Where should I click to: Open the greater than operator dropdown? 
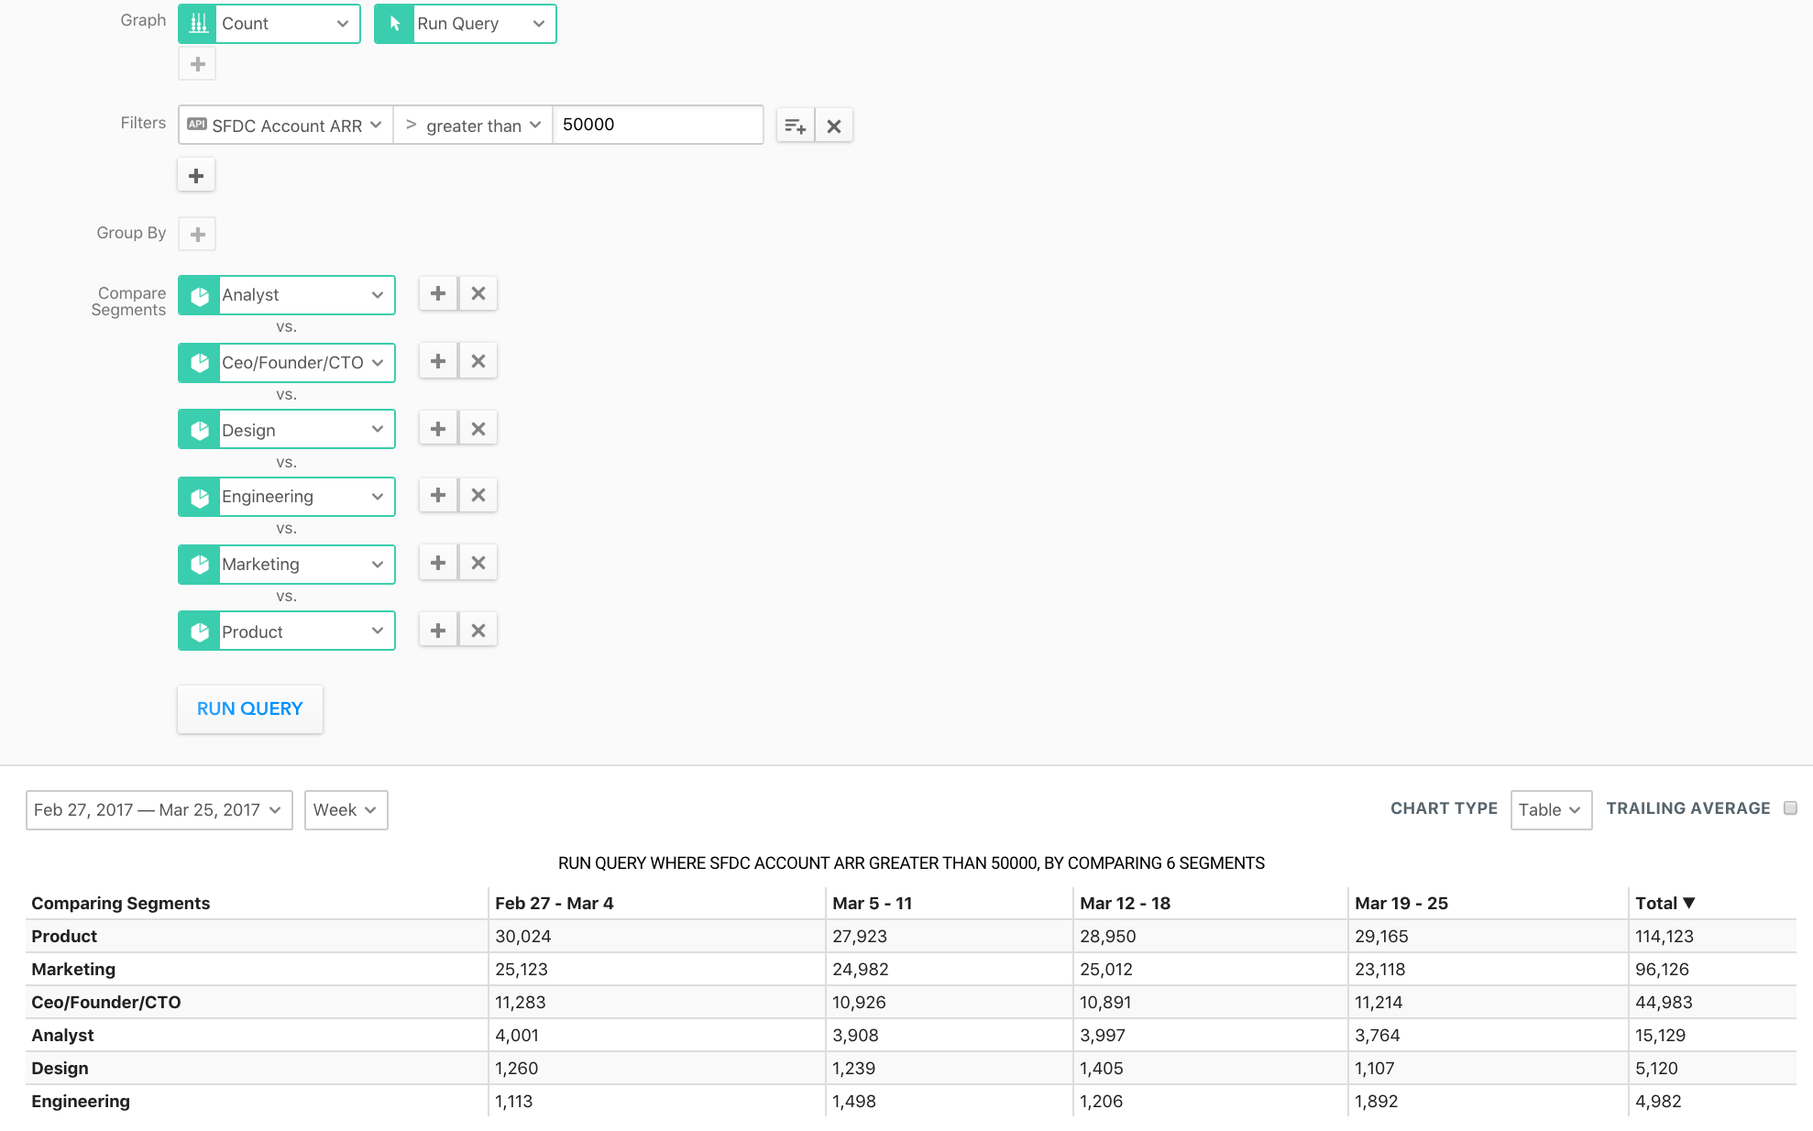pyautogui.click(x=473, y=126)
